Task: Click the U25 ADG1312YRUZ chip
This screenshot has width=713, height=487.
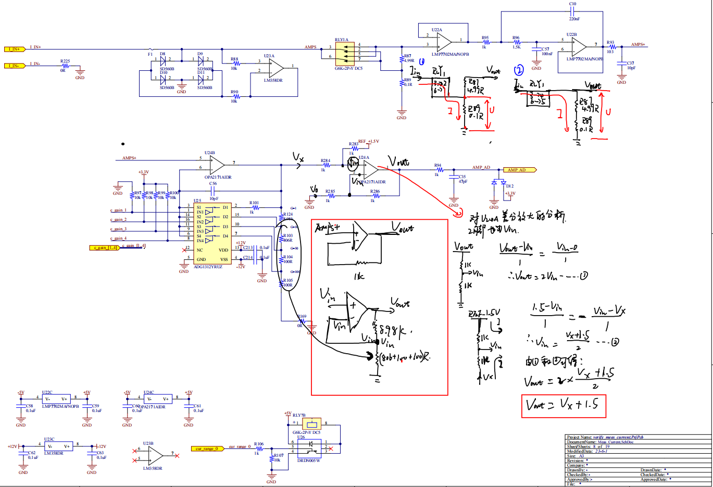Action: [x=211, y=233]
